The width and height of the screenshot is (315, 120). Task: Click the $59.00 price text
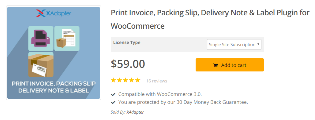pyautogui.click(x=128, y=64)
